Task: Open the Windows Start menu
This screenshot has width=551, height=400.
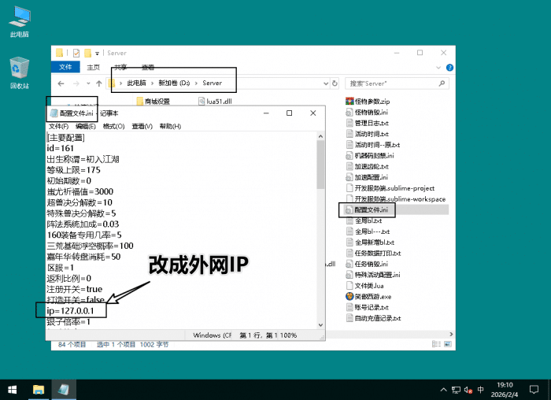Action: 13,390
